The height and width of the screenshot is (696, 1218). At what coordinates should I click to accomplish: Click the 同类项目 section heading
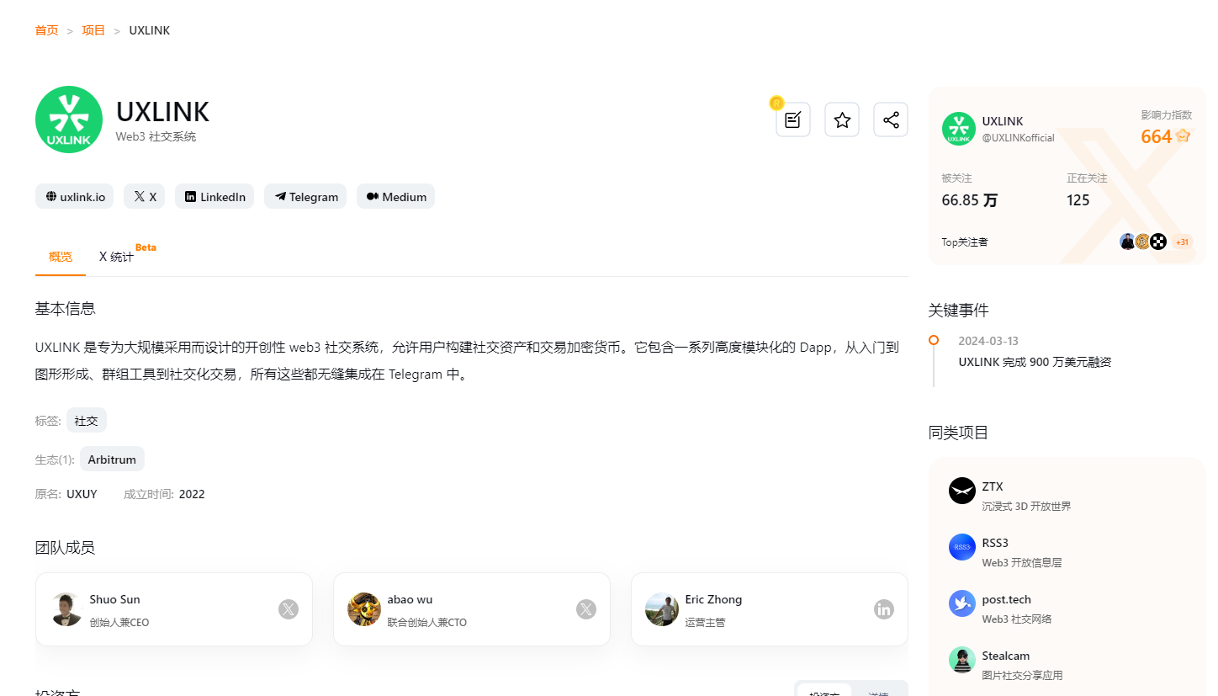[959, 433]
